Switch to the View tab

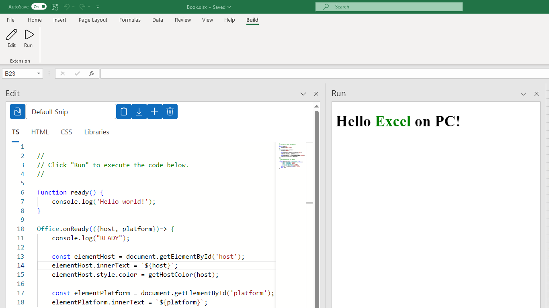[207, 20]
